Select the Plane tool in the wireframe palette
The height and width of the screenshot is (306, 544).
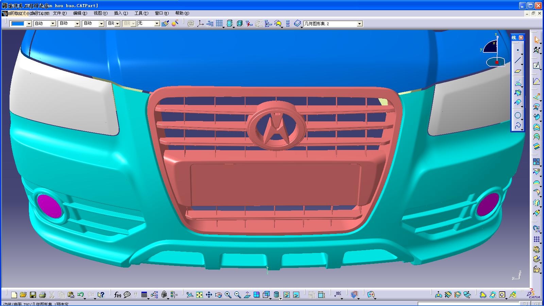coord(518,71)
